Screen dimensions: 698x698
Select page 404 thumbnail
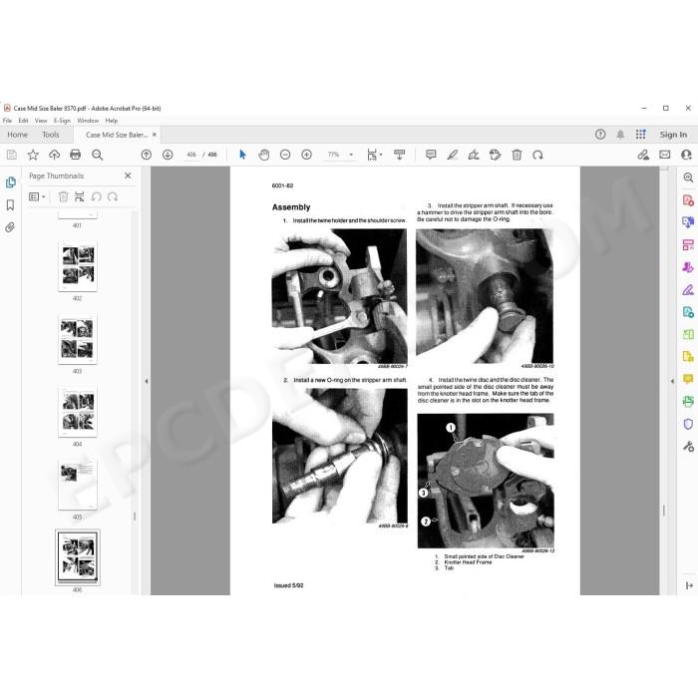(x=78, y=412)
